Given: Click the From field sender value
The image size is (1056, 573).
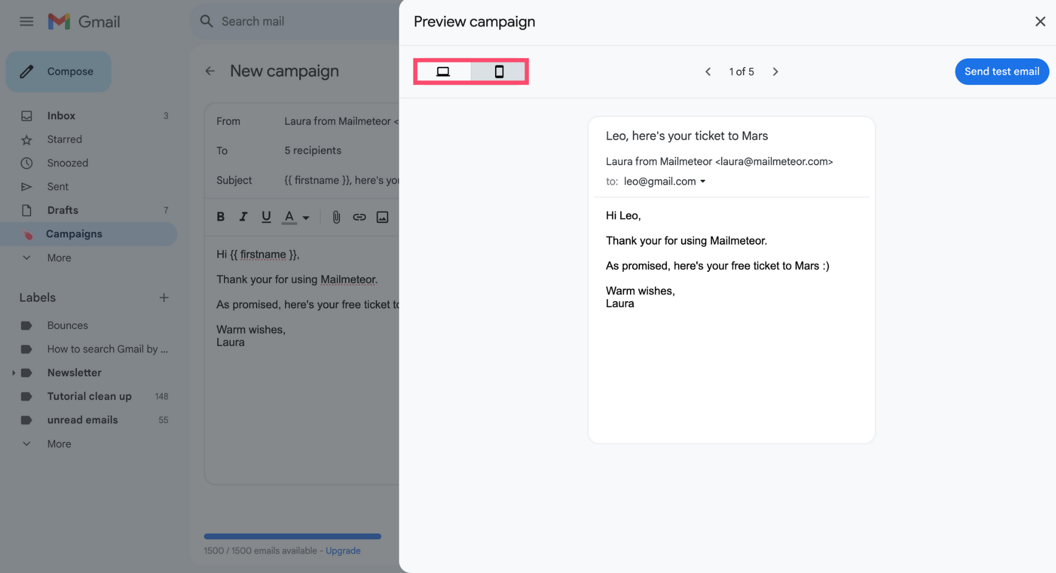Looking at the screenshot, I should click(341, 121).
